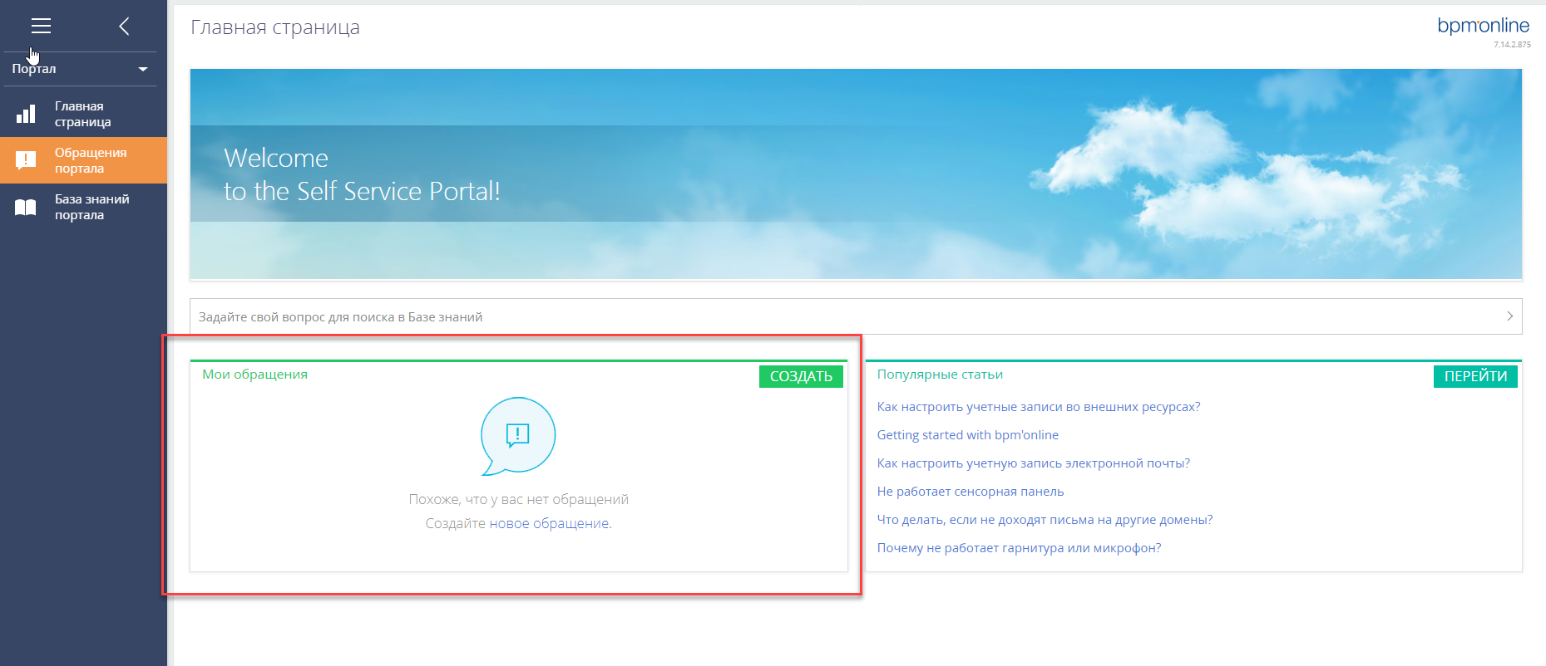Click the bpm'online logo
Screen dimensions: 1546x666
point(1484,26)
